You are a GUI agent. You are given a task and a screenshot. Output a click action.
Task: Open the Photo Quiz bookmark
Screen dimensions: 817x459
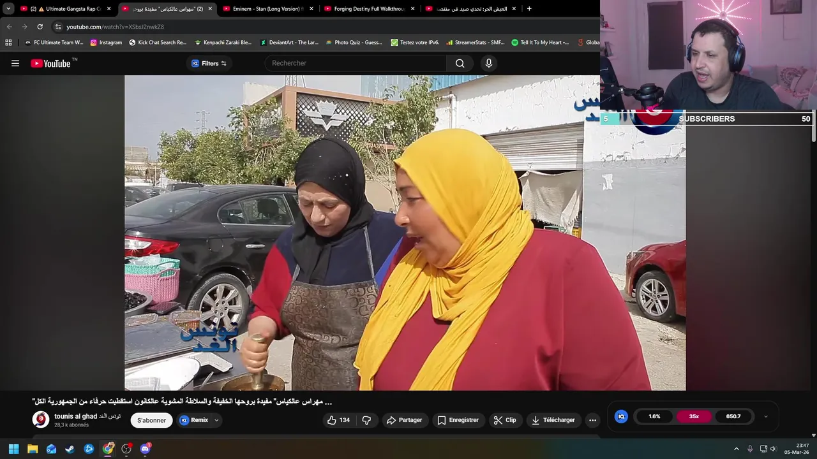[x=354, y=43]
